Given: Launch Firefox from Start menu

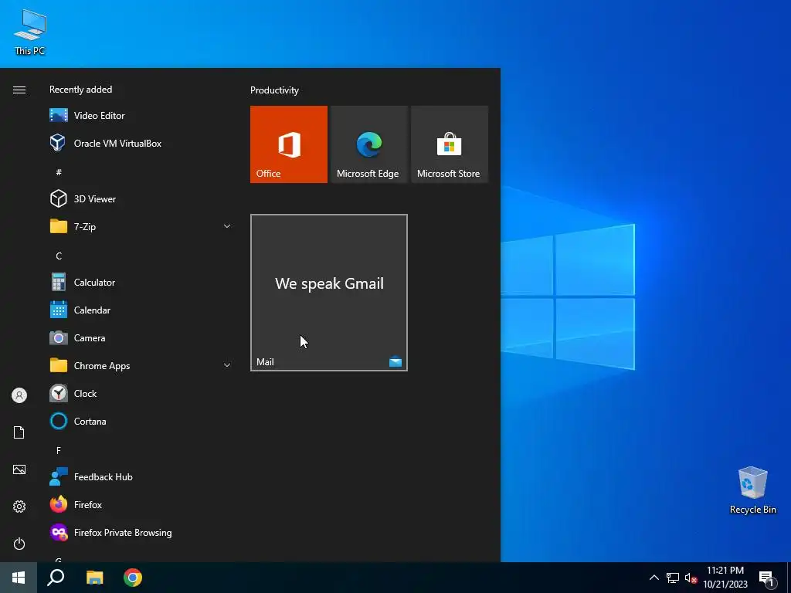Looking at the screenshot, I should pos(141,505).
